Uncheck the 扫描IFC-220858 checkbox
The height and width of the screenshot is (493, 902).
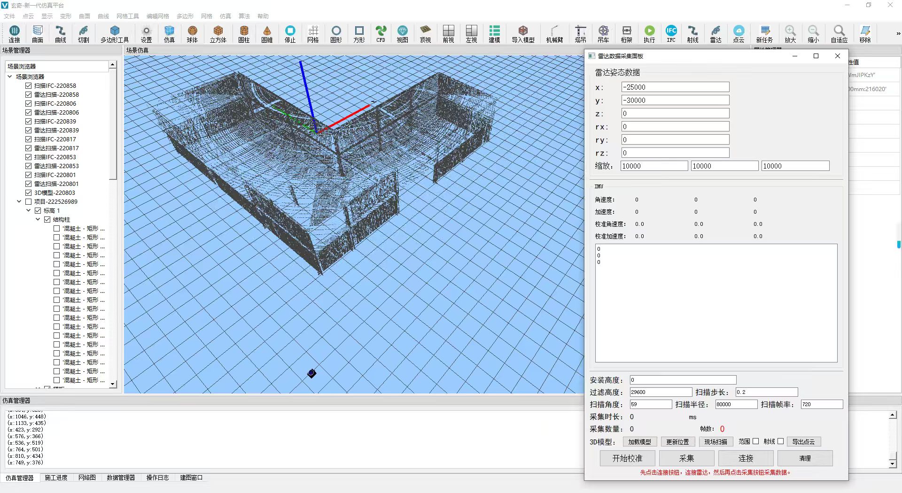tap(29, 86)
